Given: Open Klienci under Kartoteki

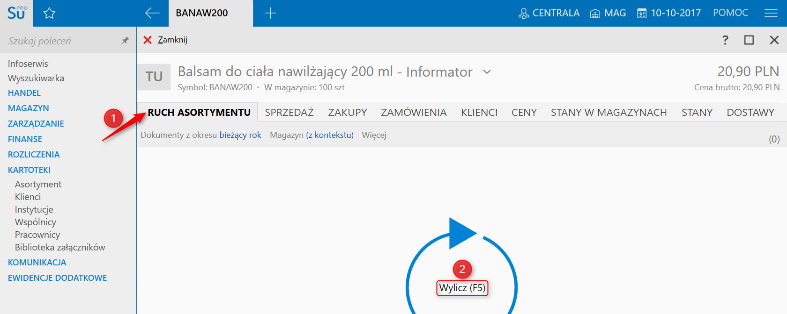Looking at the screenshot, I should (x=28, y=197).
